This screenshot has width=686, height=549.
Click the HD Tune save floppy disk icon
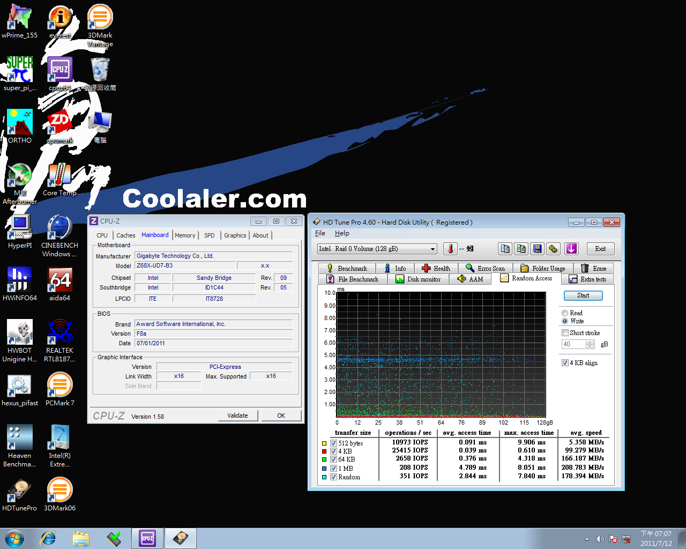point(537,249)
